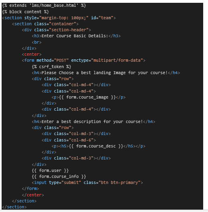The image size is (208, 212).
Task: Click the "Enter a best description" heading text
Action: [x=71, y=121]
